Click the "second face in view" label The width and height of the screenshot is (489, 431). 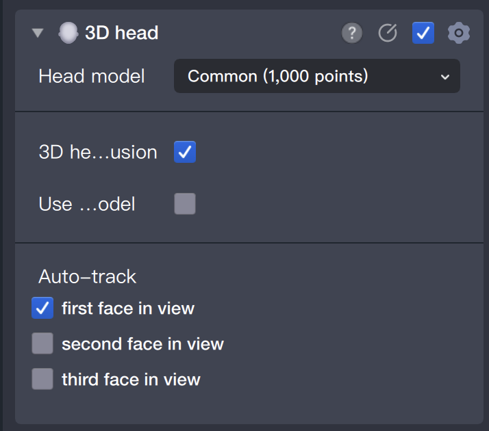(142, 344)
